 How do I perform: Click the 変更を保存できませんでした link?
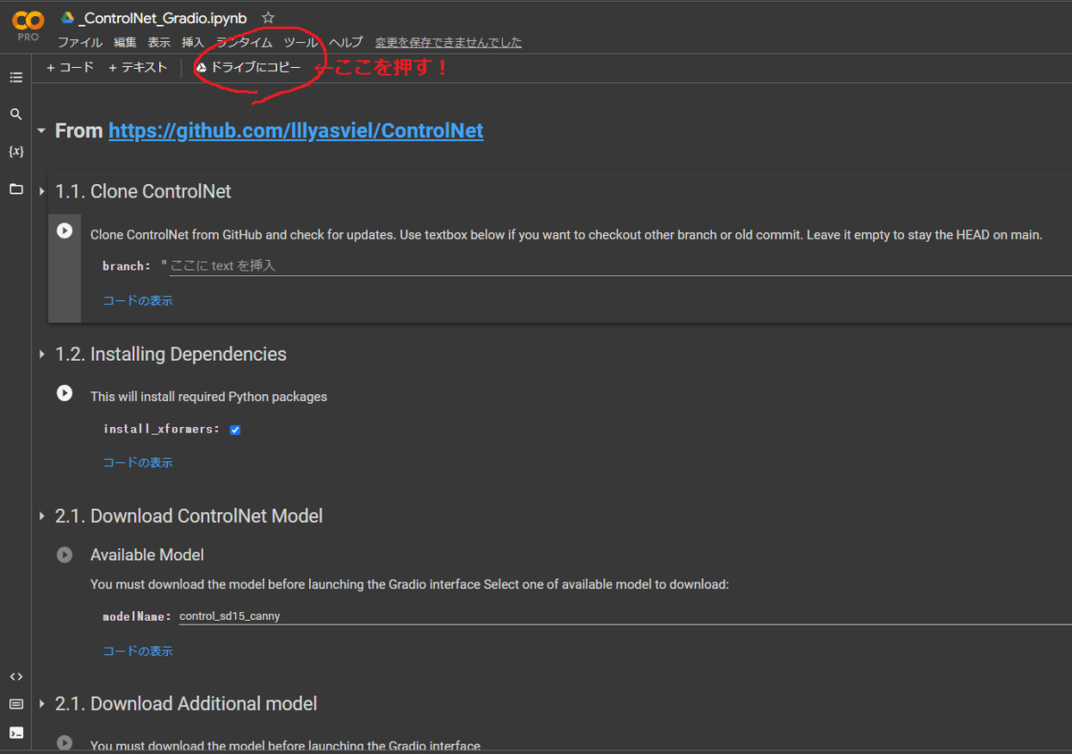pyautogui.click(x=448, y=42)
